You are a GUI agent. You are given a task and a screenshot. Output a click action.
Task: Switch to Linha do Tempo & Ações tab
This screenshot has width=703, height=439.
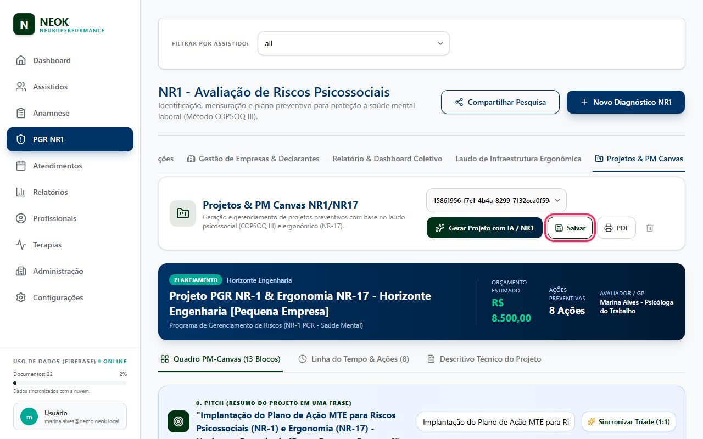coord(354,359)
